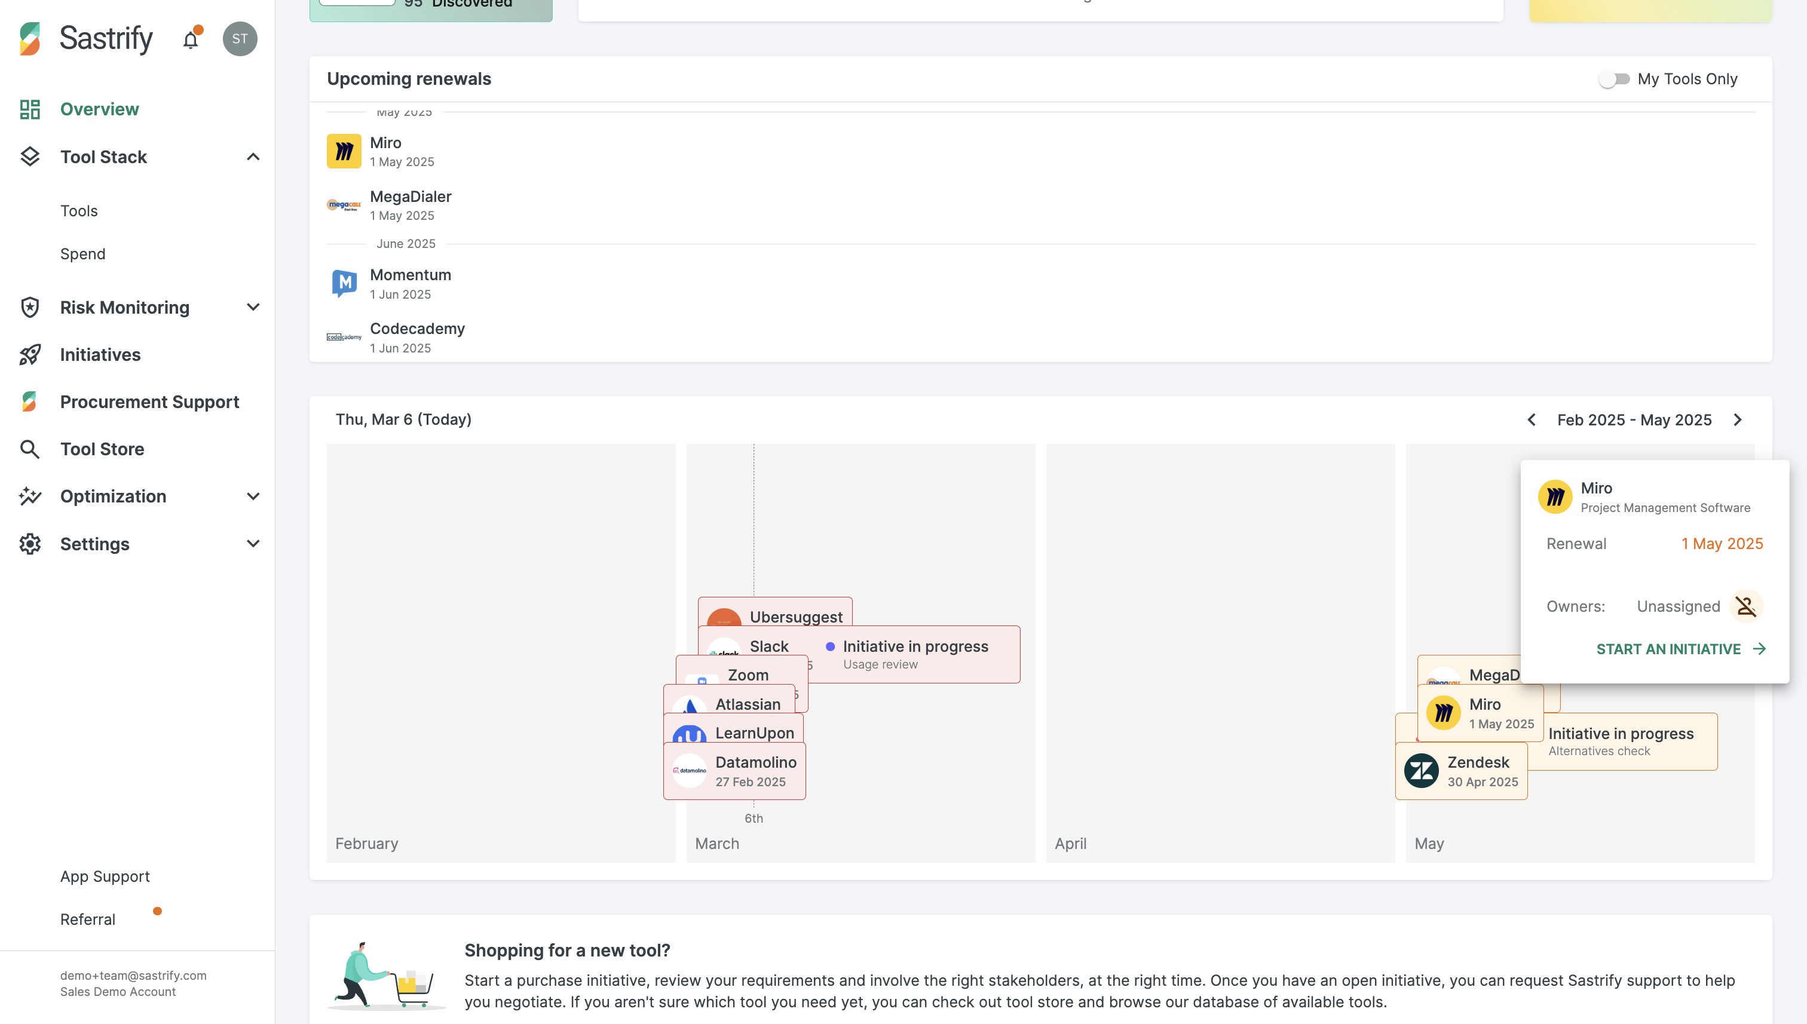Click the Codecademy logo in renewals list
The height and width of the screenshot is (1024, 1807).
[344, 338]
